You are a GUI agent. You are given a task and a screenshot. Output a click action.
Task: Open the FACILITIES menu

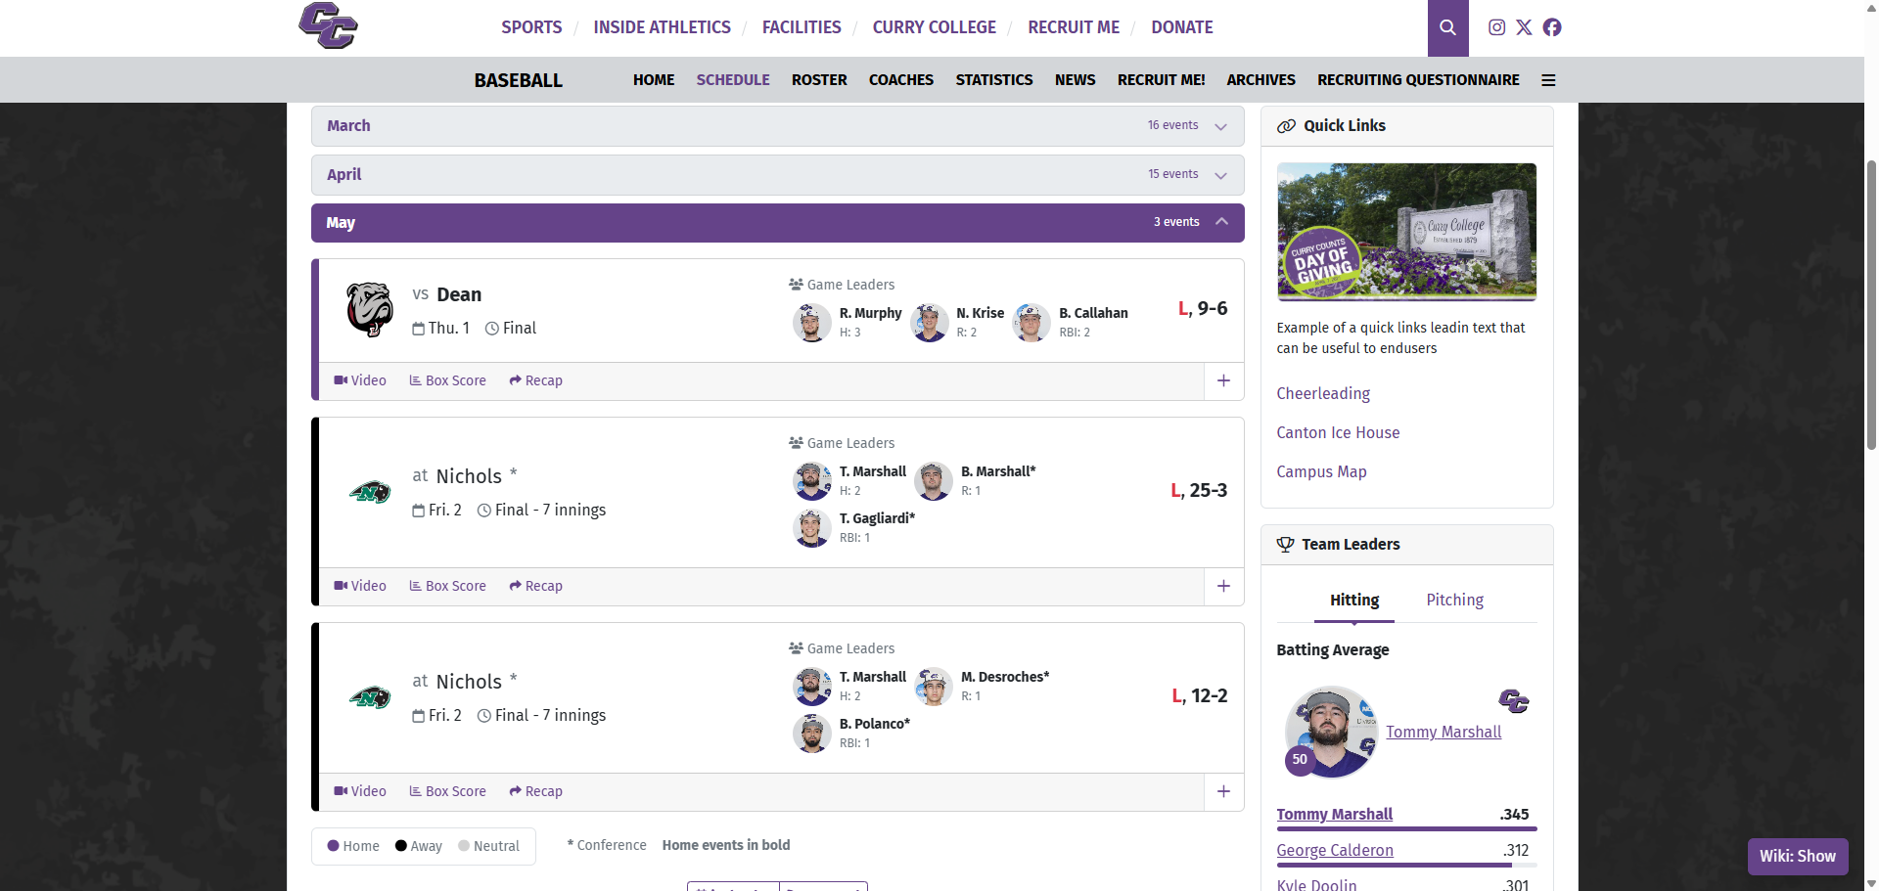(x=802, y=27)
